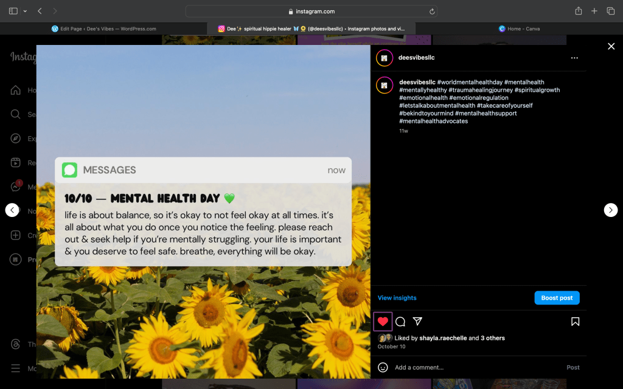Click the Add a comment field
Image resolution: width=623 pixels, height=389 pixels.
[462, 367]
